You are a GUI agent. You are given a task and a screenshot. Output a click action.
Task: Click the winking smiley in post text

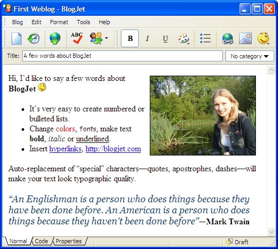tap(42, 87)
